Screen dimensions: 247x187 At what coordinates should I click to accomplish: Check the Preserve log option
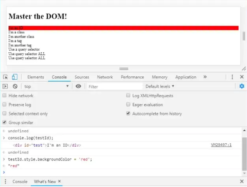click(4, 105)
